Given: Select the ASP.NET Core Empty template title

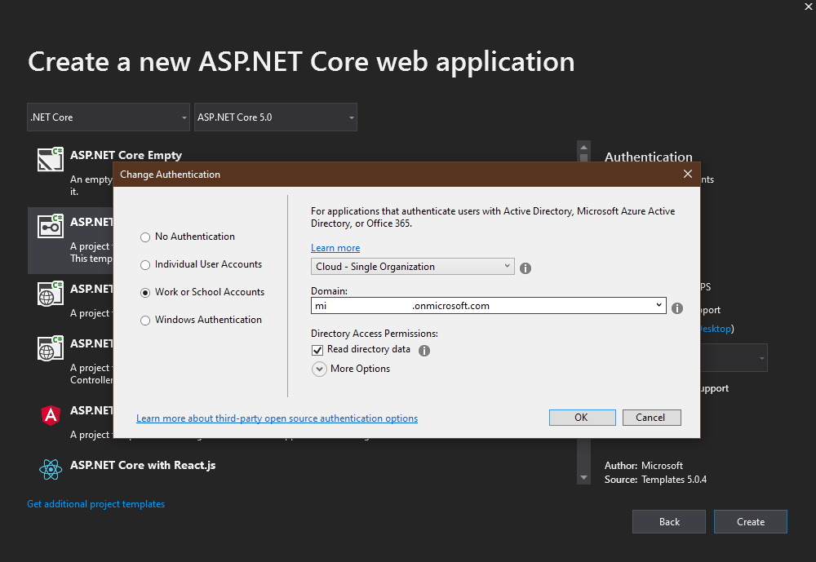Looking at the screenshot, I should 126,155.
